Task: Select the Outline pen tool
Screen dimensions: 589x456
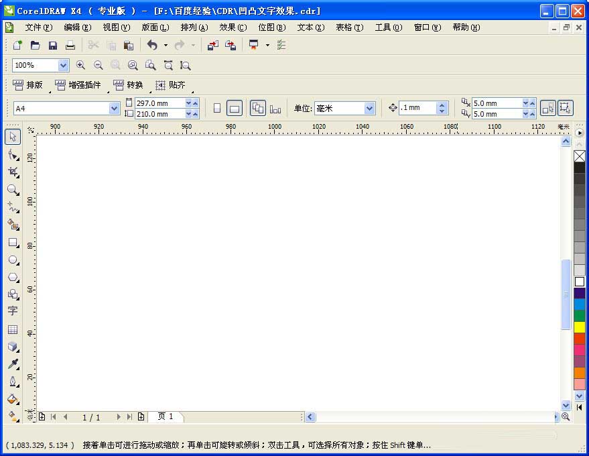Action: click(13, 382)
